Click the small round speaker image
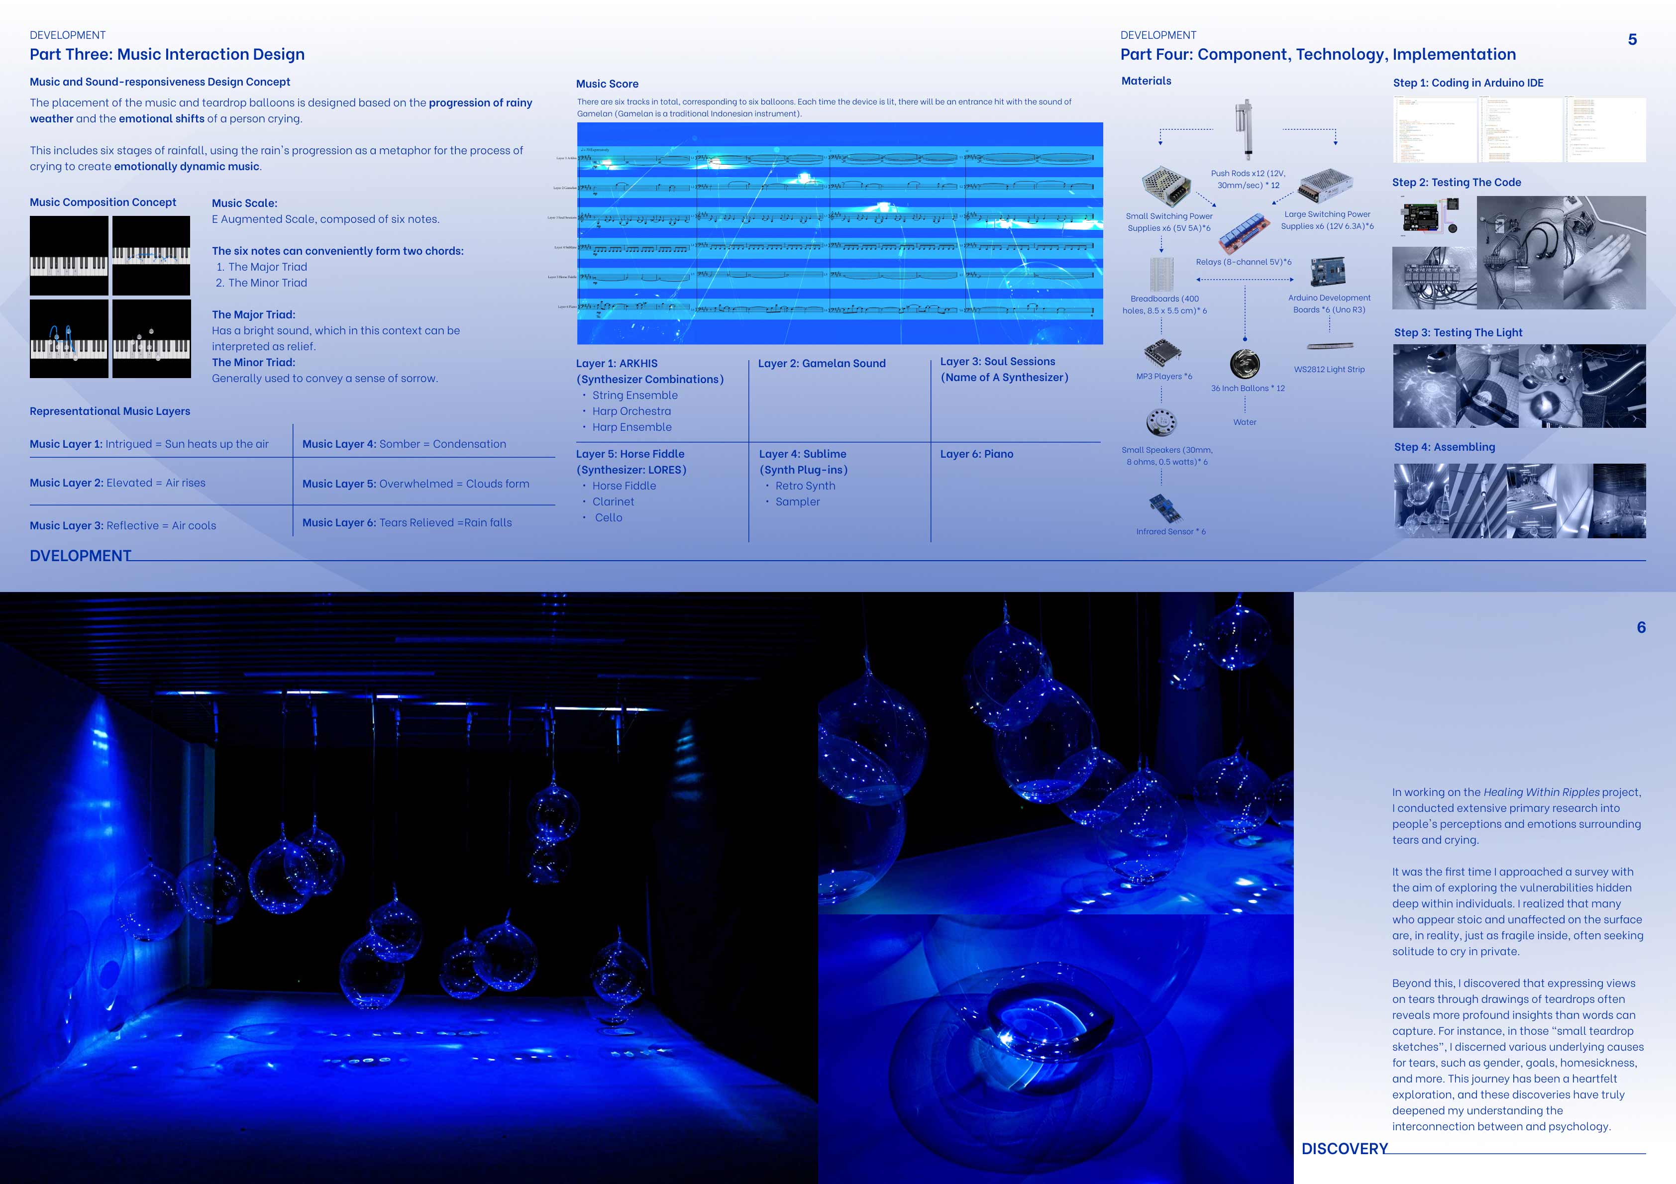 1161,423
